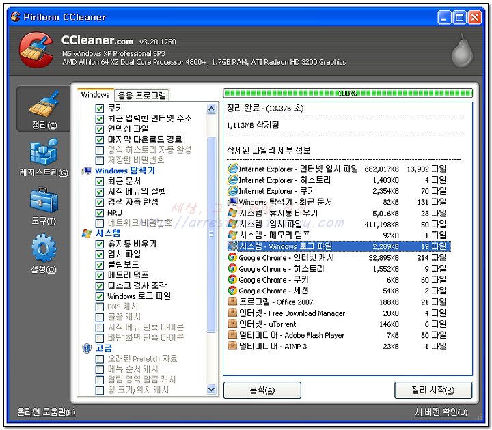Click the options list scrollbar thumb

[x=211, y=234]
